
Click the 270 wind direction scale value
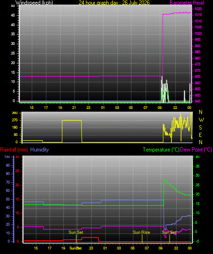pyautogui.click(x=15, y=120)
